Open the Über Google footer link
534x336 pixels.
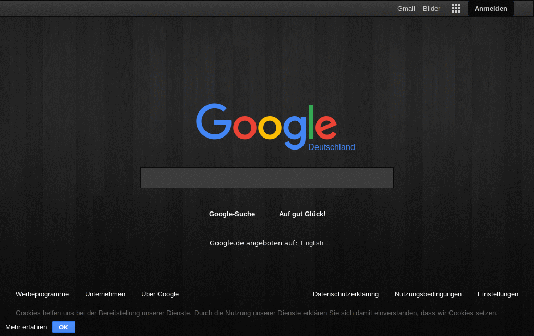(x=160, y=294)
